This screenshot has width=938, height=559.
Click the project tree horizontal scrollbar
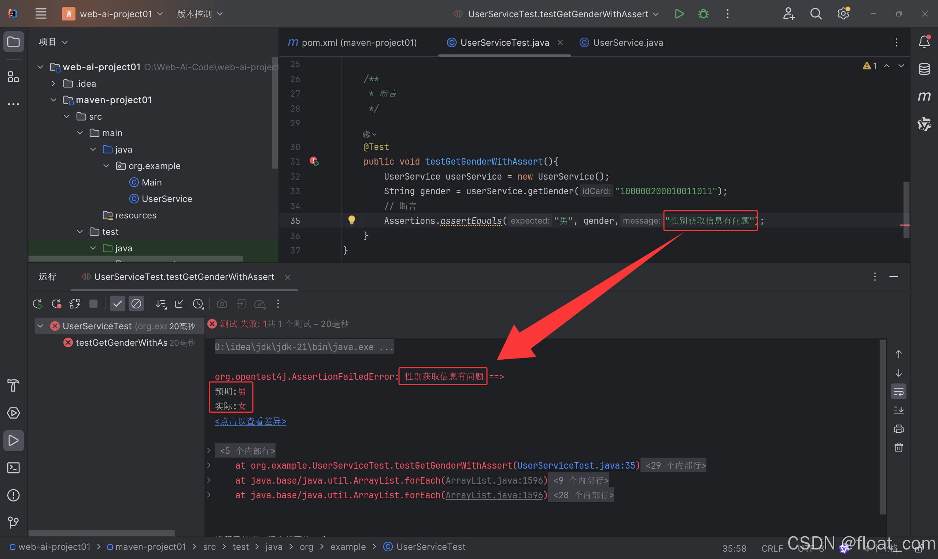[136, 259]
